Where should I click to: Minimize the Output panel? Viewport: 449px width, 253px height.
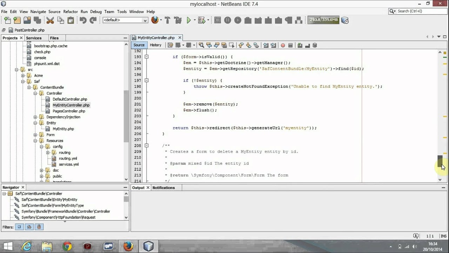click(x=443, y=188)
